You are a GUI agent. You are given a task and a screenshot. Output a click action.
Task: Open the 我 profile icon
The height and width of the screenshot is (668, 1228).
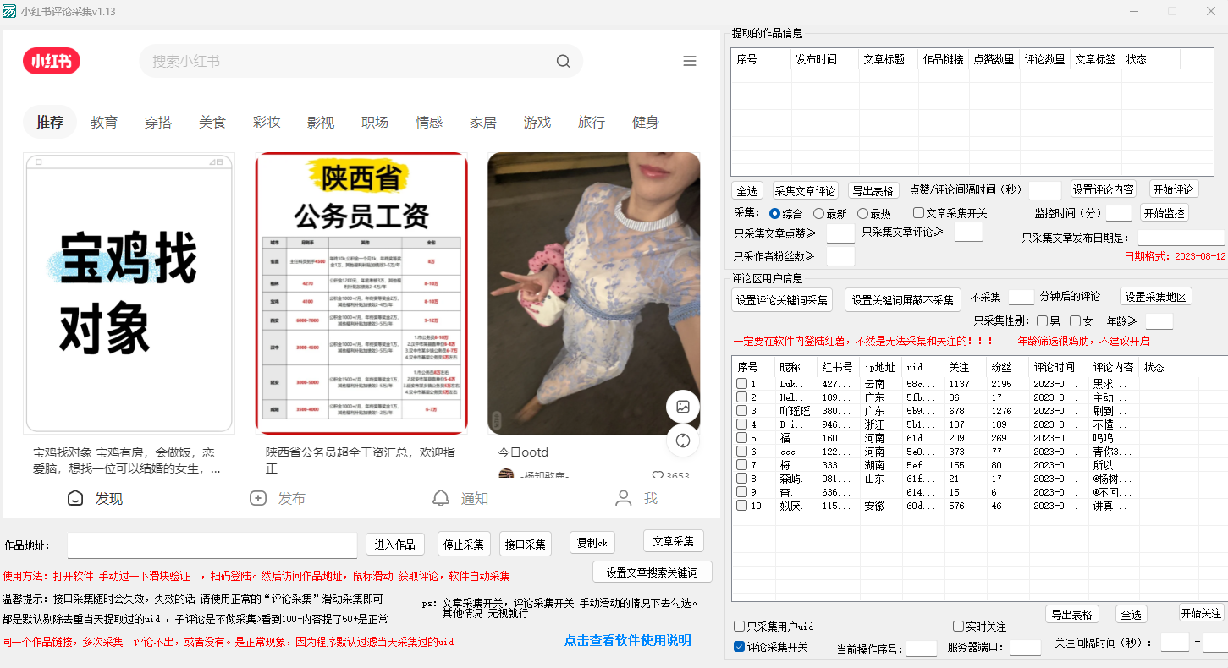point(624,498)
